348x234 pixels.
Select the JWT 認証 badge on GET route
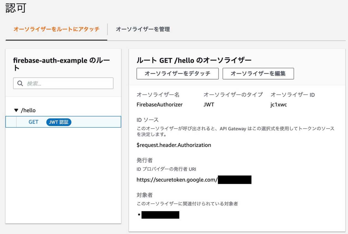click(59, 122)
